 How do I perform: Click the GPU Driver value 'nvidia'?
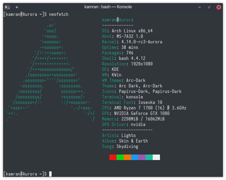pos(138,124)
